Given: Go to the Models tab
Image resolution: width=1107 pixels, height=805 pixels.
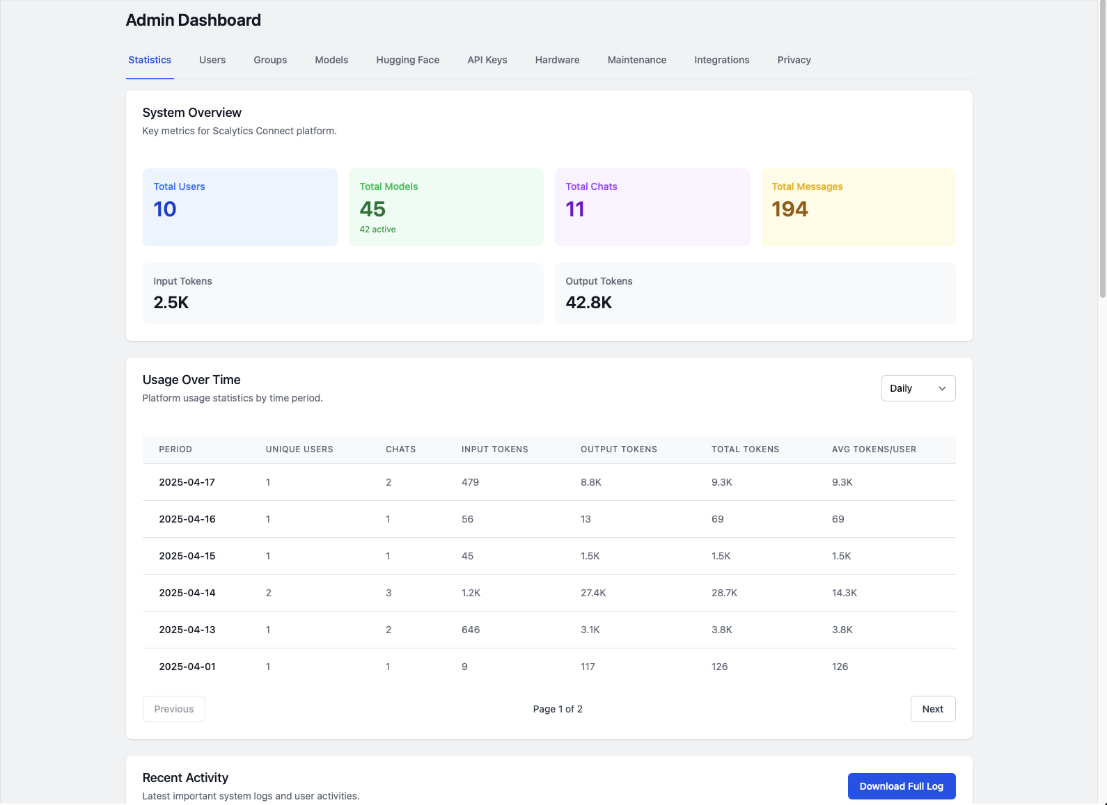Looking at the screenshot, I should pos(331,60).
